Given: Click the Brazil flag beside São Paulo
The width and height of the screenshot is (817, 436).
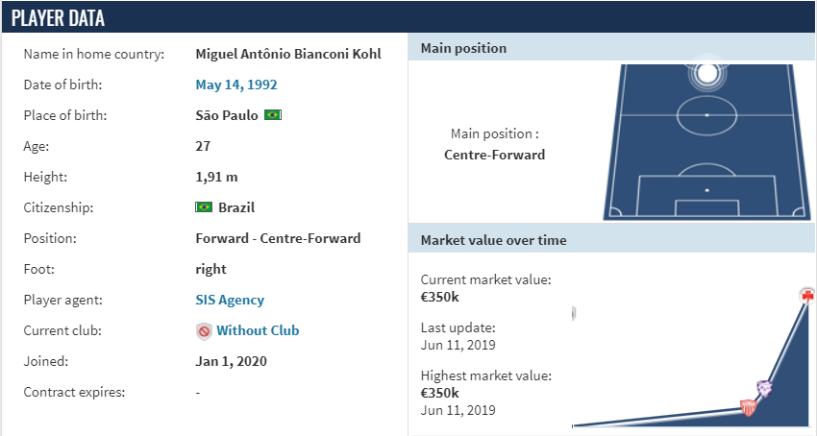Looking at the screenshot, I should [273, 114].
